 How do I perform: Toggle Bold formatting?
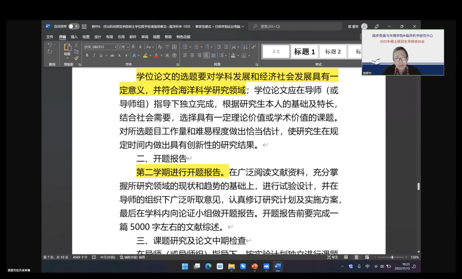point(87,56)
